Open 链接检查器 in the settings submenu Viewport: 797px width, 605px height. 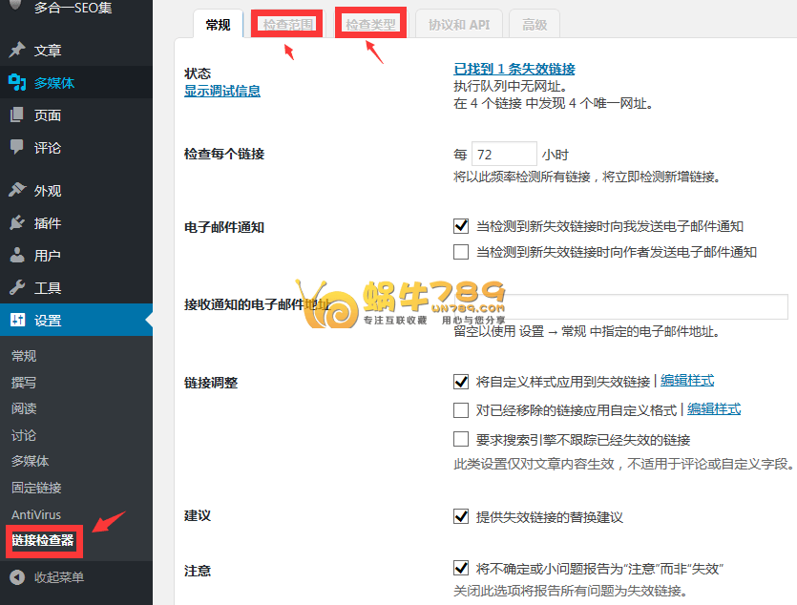(43, 541)
